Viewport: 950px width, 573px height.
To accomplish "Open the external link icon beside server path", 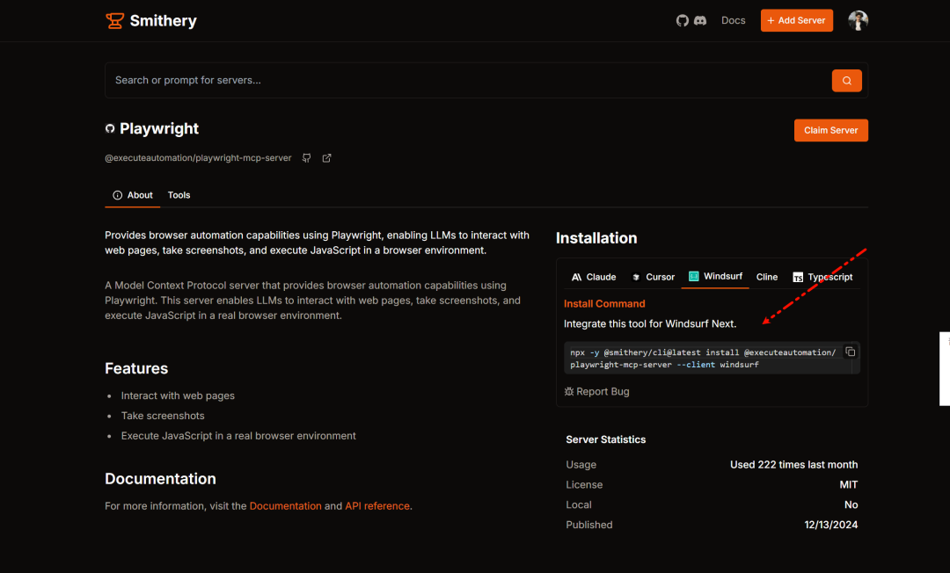I will coord(326,158).
